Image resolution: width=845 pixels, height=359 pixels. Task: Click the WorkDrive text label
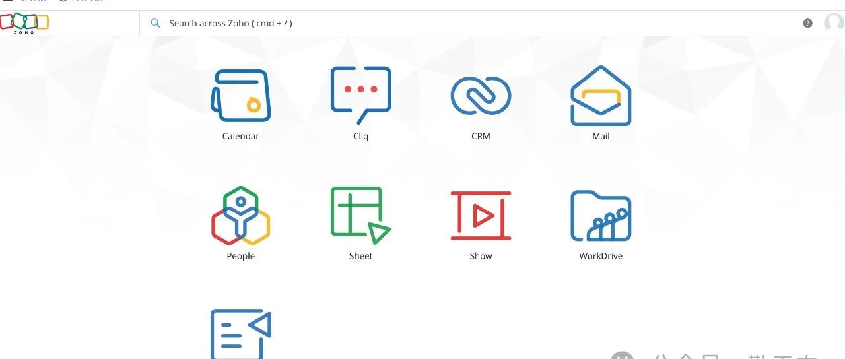click(x=601, y=256)
